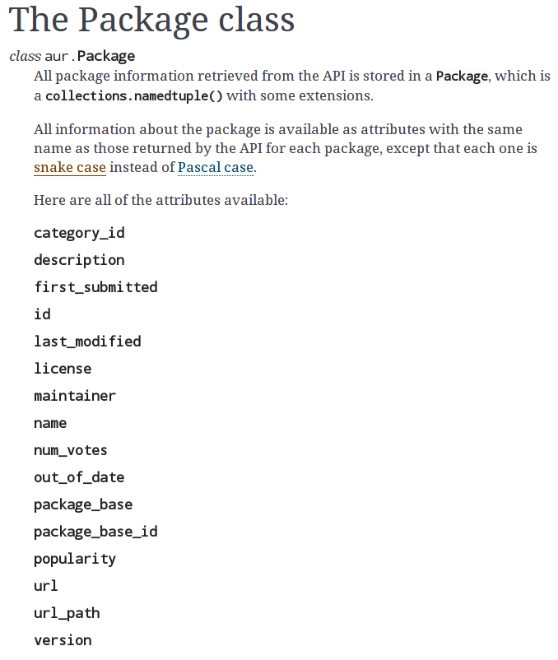Select the last_modified attribute
Image resolution: width=558 pixels, height=660 pixels.
coord(87,342)
